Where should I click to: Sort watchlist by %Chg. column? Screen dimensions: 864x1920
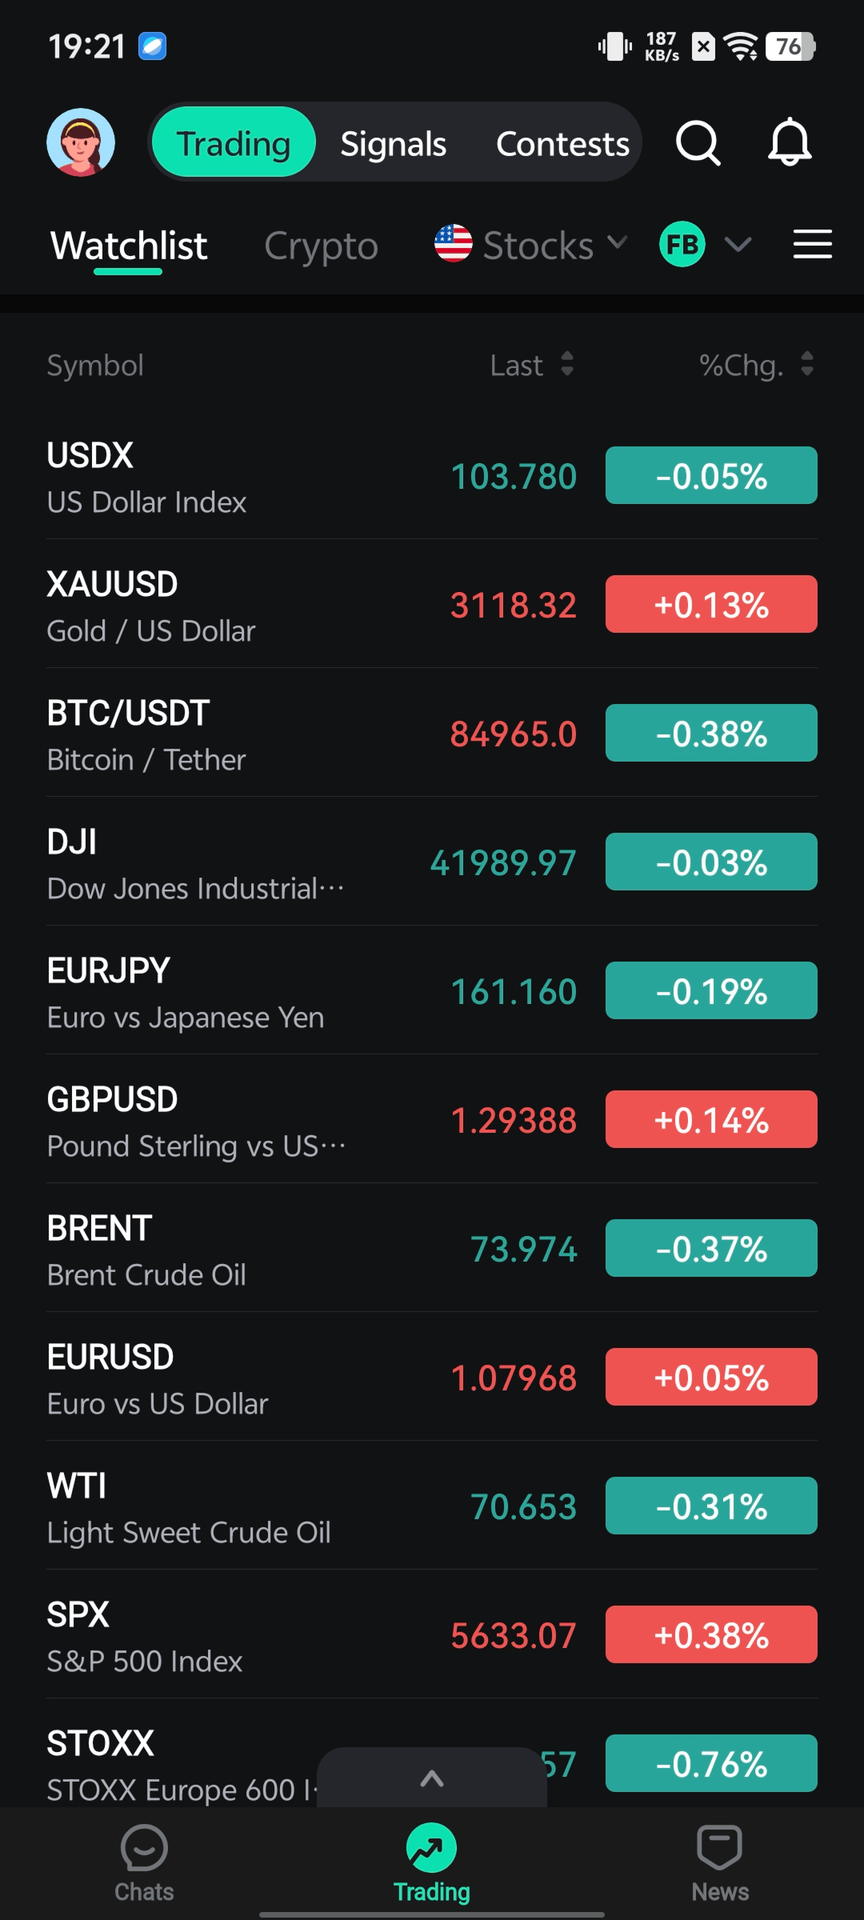[755, 365]
